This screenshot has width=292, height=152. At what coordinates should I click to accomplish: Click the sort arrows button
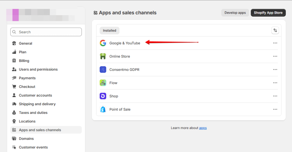pos(275,30)
